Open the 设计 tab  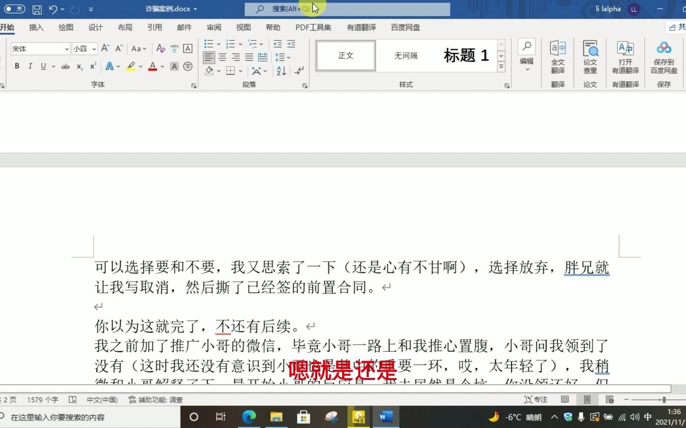(x=95, y=27)
